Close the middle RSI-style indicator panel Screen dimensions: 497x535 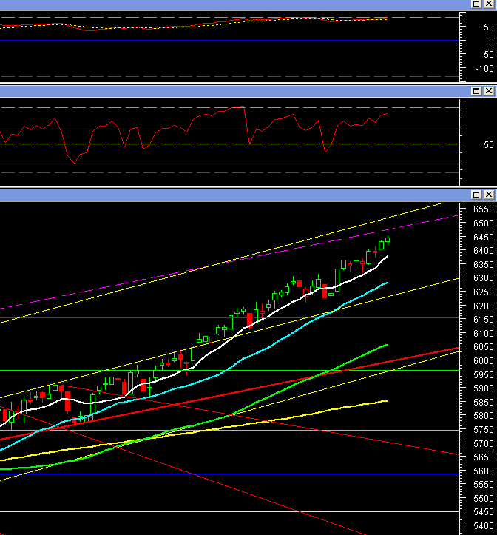coord(489,91)
